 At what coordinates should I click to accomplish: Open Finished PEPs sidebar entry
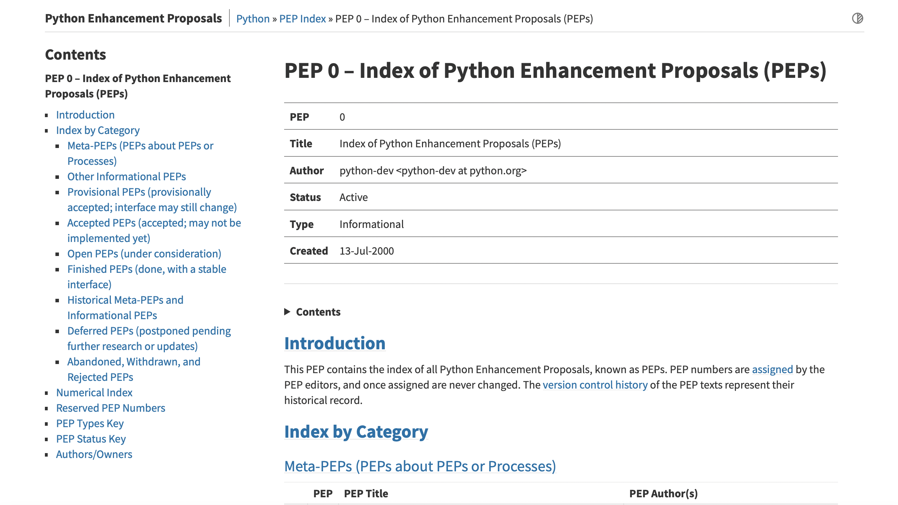[x=147, y=277]
